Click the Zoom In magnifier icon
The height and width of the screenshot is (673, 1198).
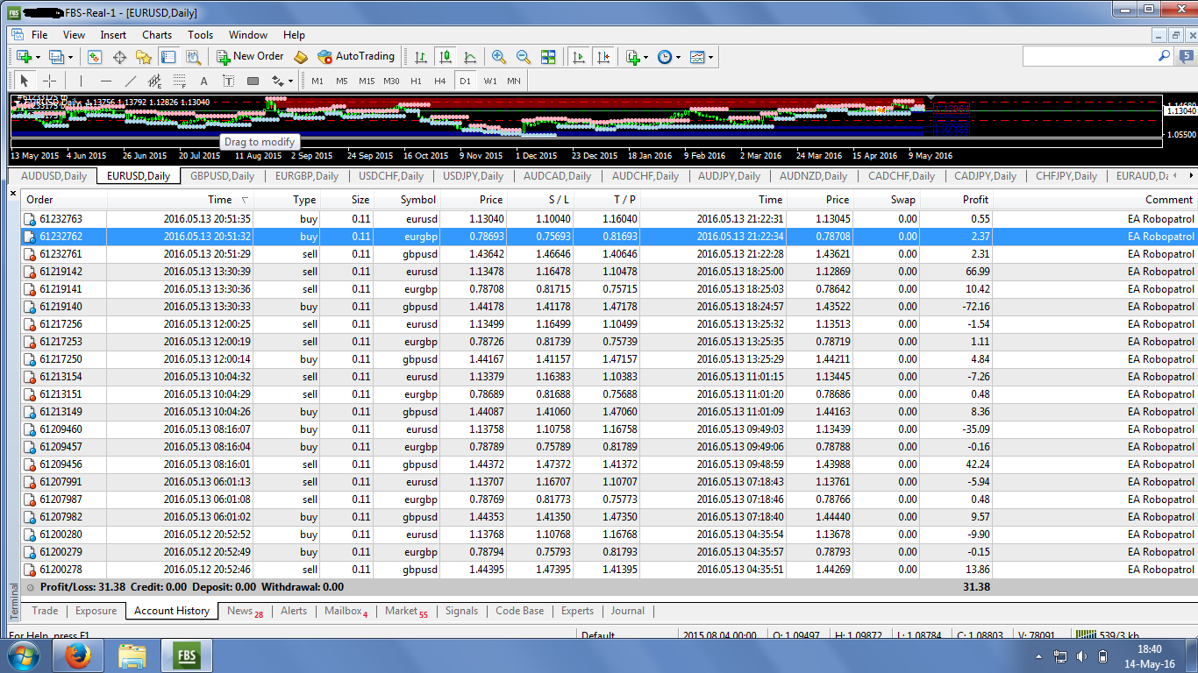[x=498, y=57]
